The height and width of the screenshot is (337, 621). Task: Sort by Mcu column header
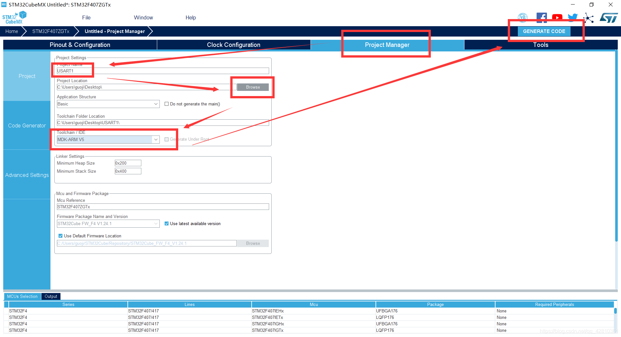[x=314, y=304]
